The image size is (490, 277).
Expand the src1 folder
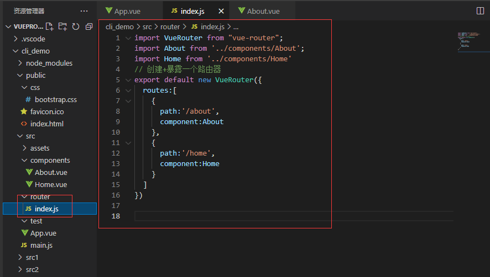tap(20, 257)
